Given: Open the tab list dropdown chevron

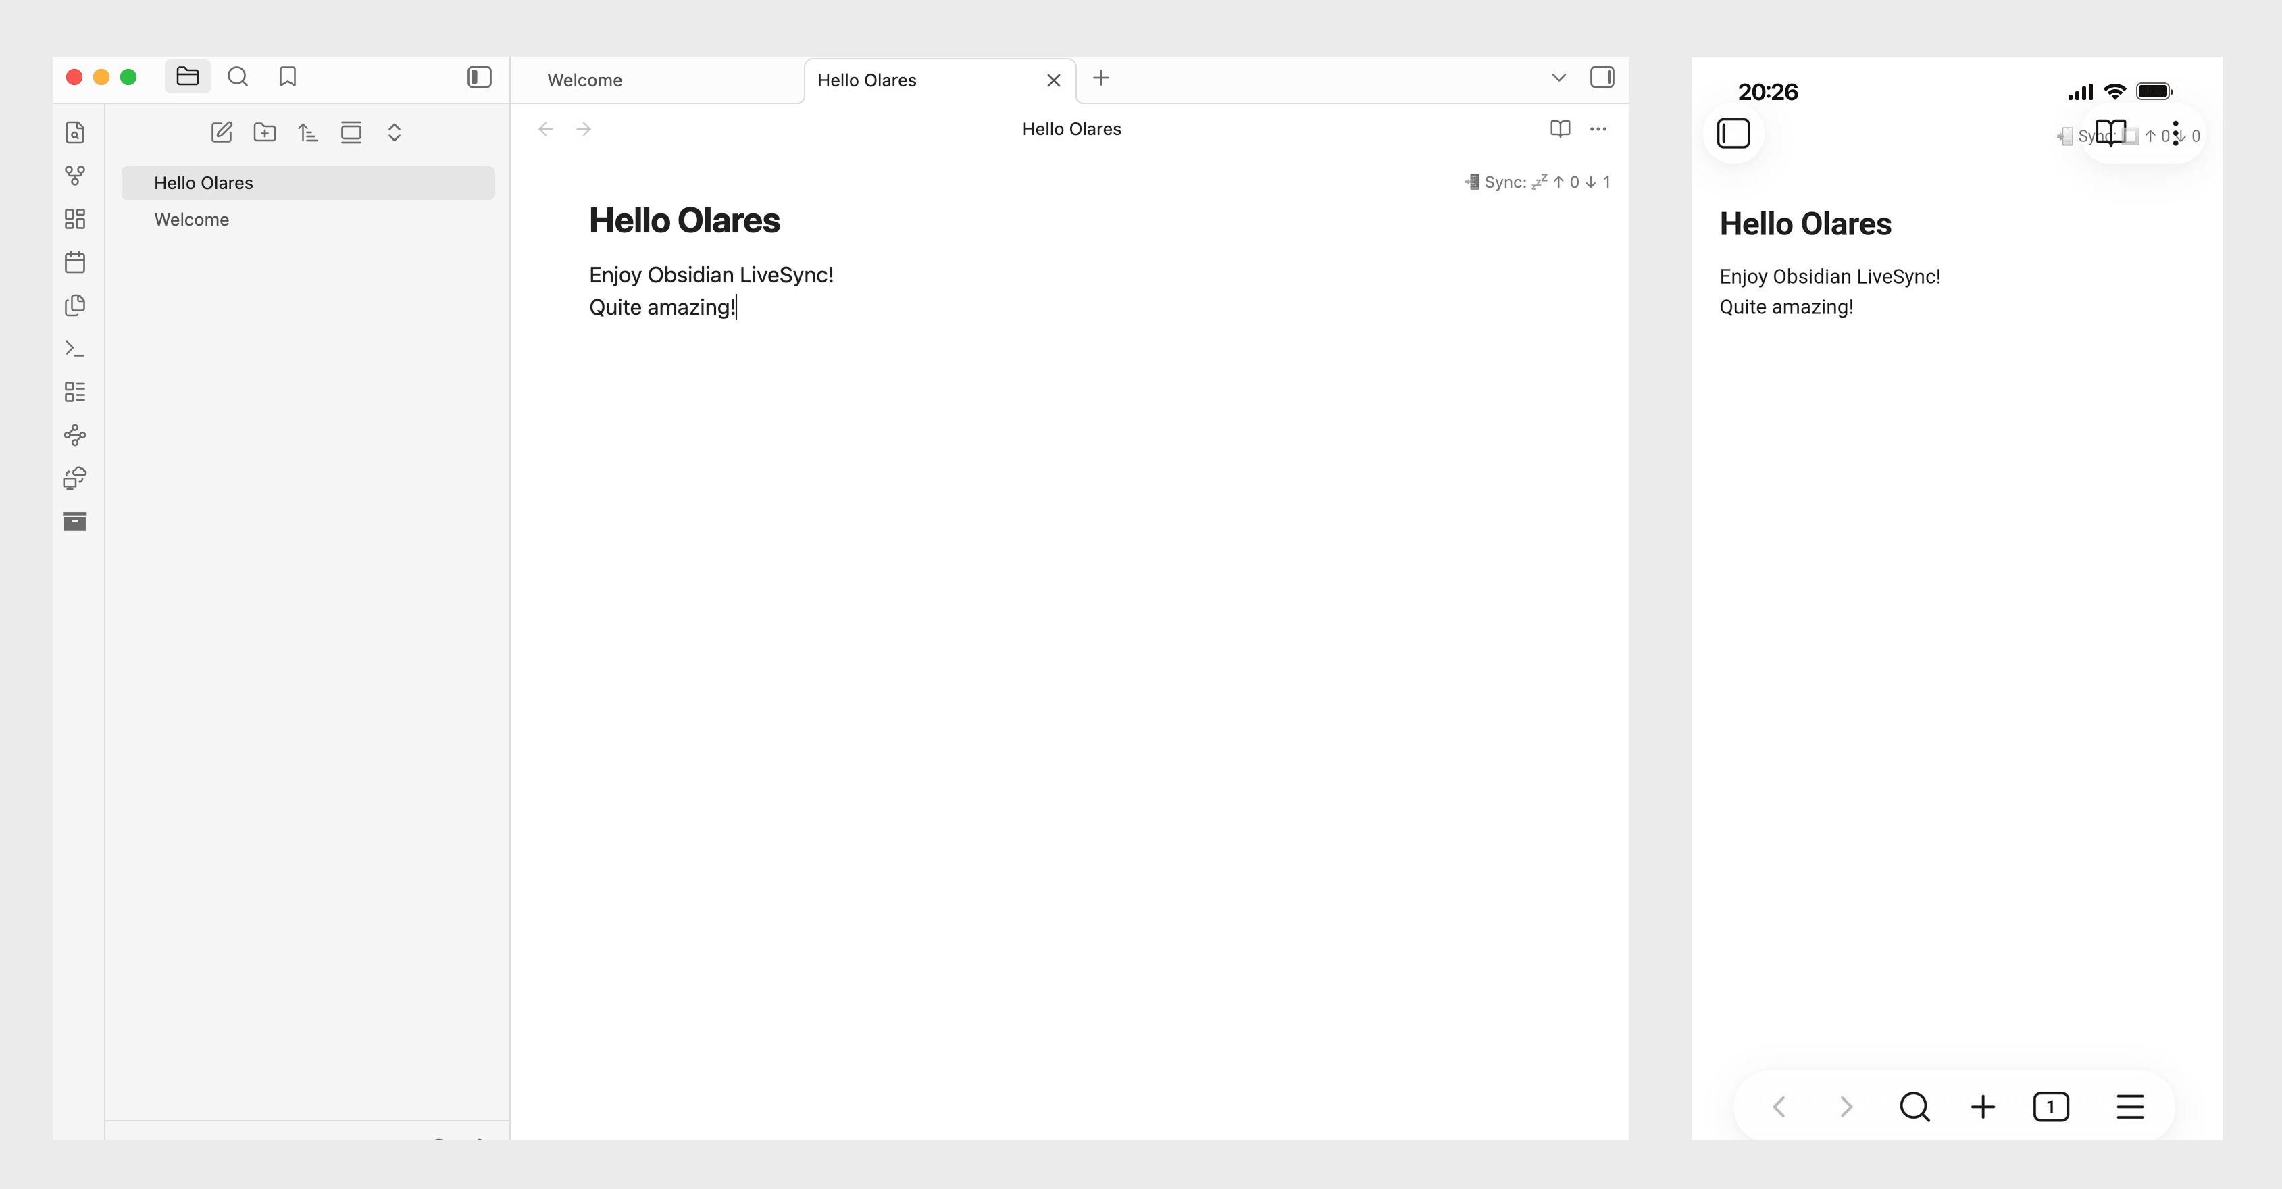Looking at the screenshot, I should [1559, 78].
